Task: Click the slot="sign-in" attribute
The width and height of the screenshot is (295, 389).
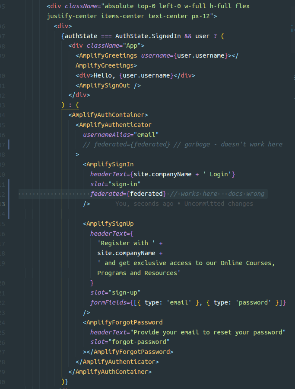Action: point(115,184)
